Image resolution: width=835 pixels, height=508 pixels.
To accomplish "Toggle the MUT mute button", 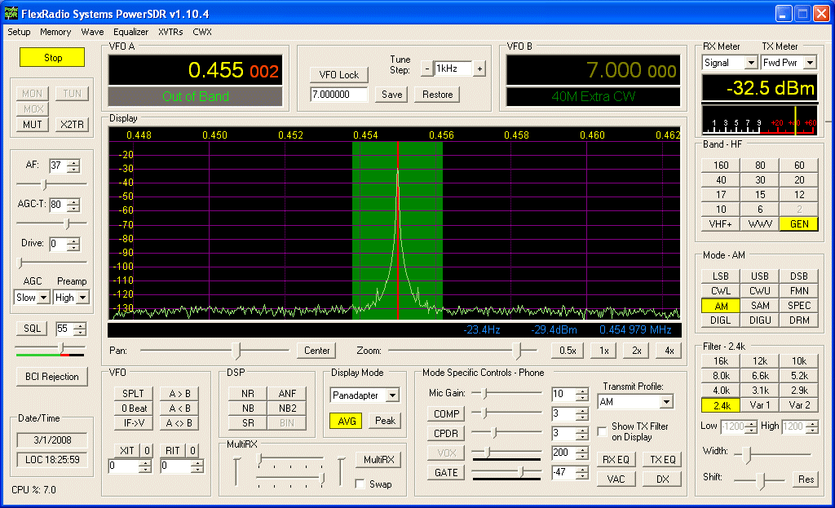I will (x=33, y=125).
